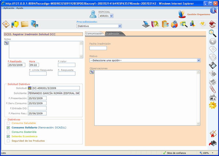The width and height of the screenshot is (219, 156).
Task: Click the grey back arrow circle icon
Action: click(x=213, y=41)
